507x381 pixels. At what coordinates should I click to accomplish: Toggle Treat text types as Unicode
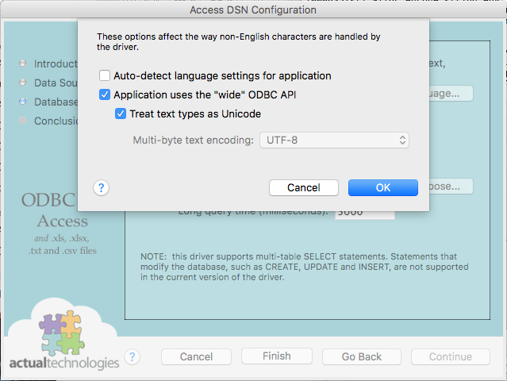point(121,114)
